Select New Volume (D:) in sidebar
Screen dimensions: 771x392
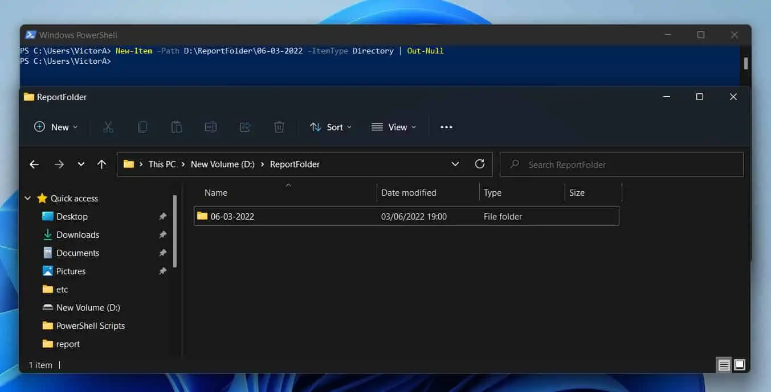(x=88, y=308)
